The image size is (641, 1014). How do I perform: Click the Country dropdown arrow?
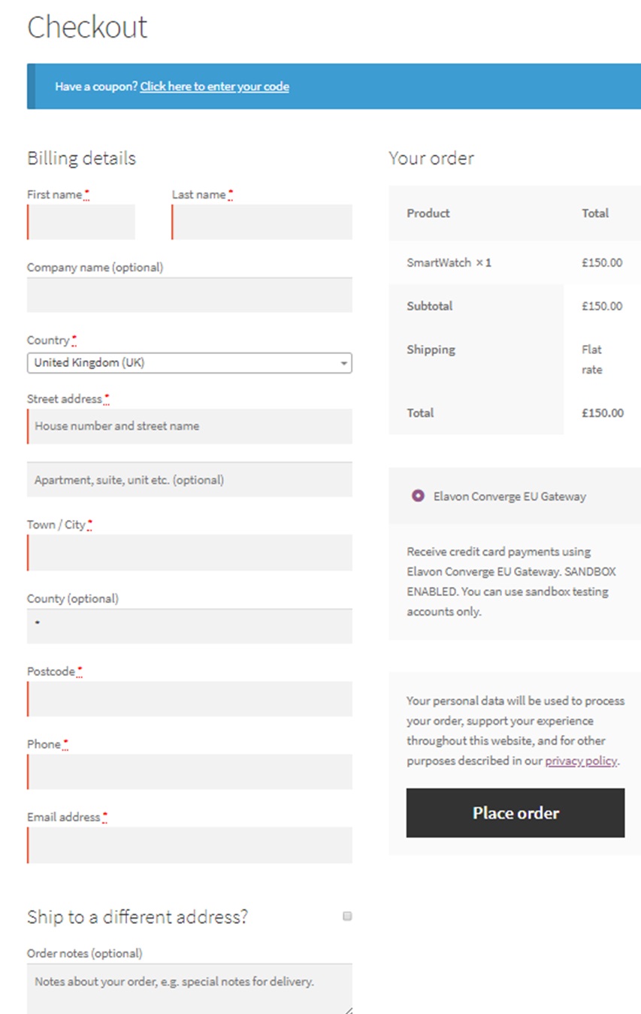344,362
